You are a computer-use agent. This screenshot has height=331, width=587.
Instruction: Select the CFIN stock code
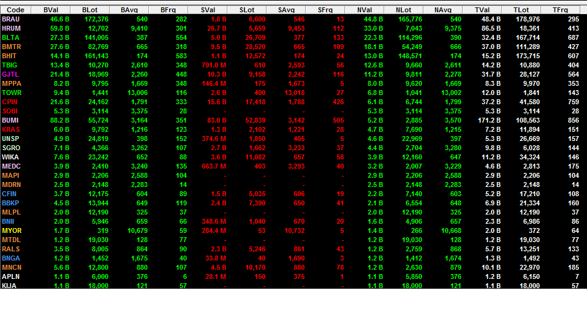9,194
